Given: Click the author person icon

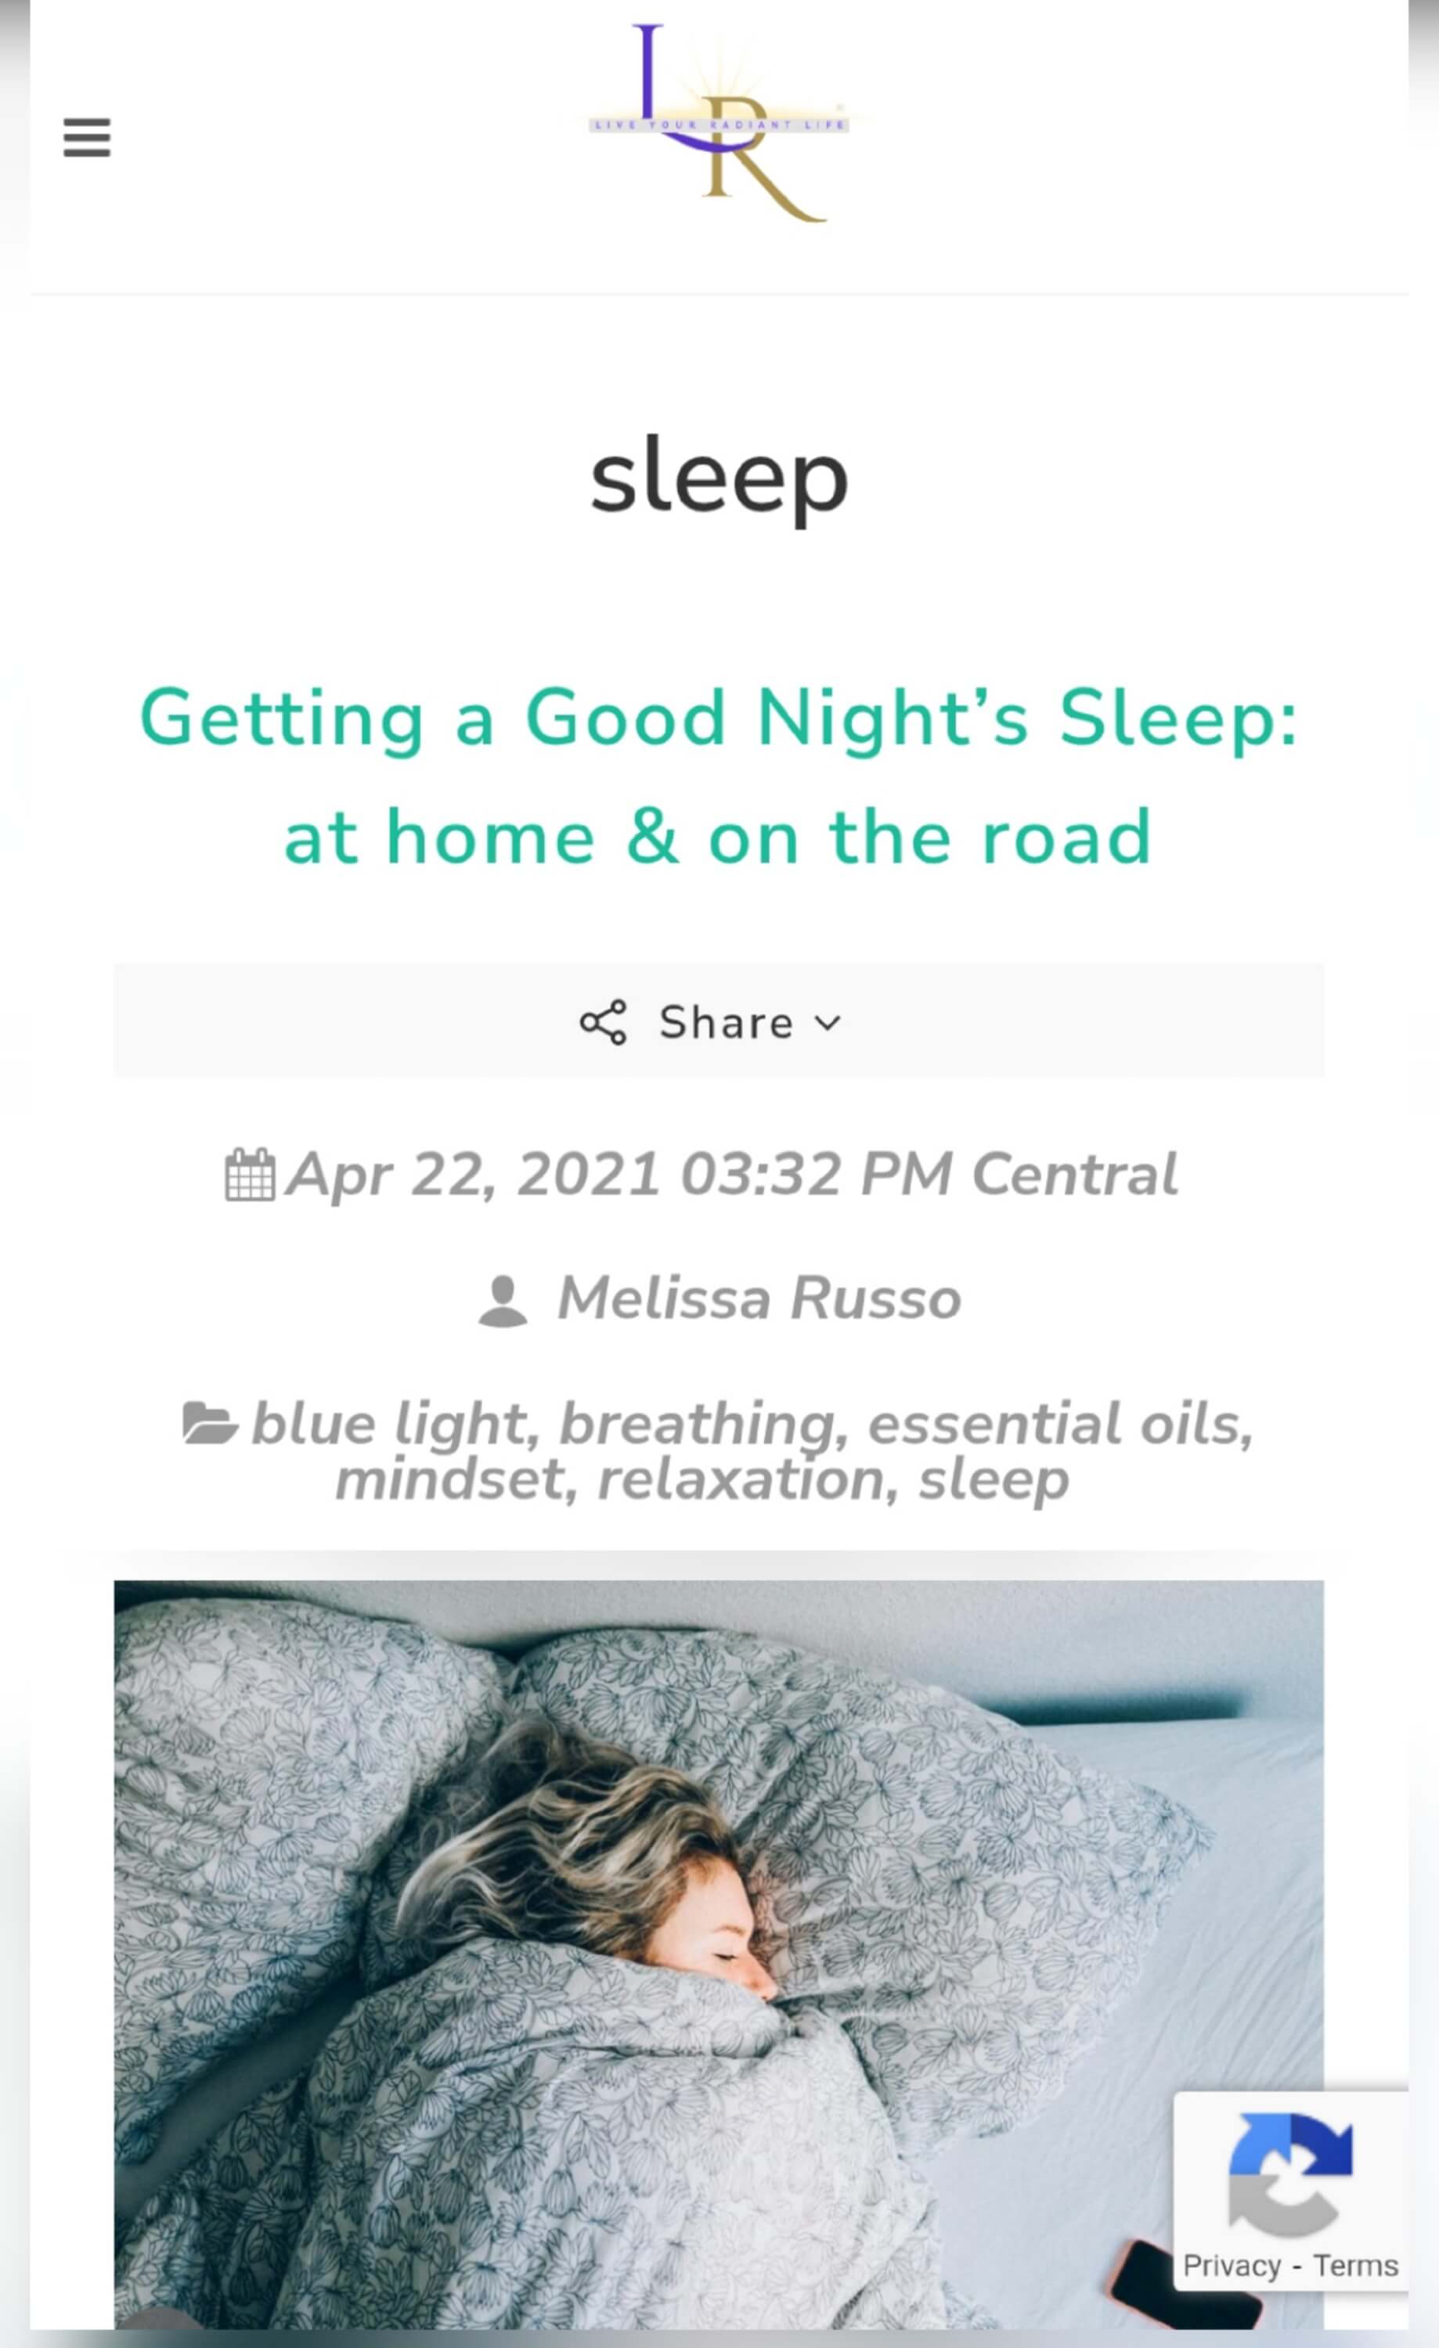Looking at the screenshot, I should [502, 1300].
